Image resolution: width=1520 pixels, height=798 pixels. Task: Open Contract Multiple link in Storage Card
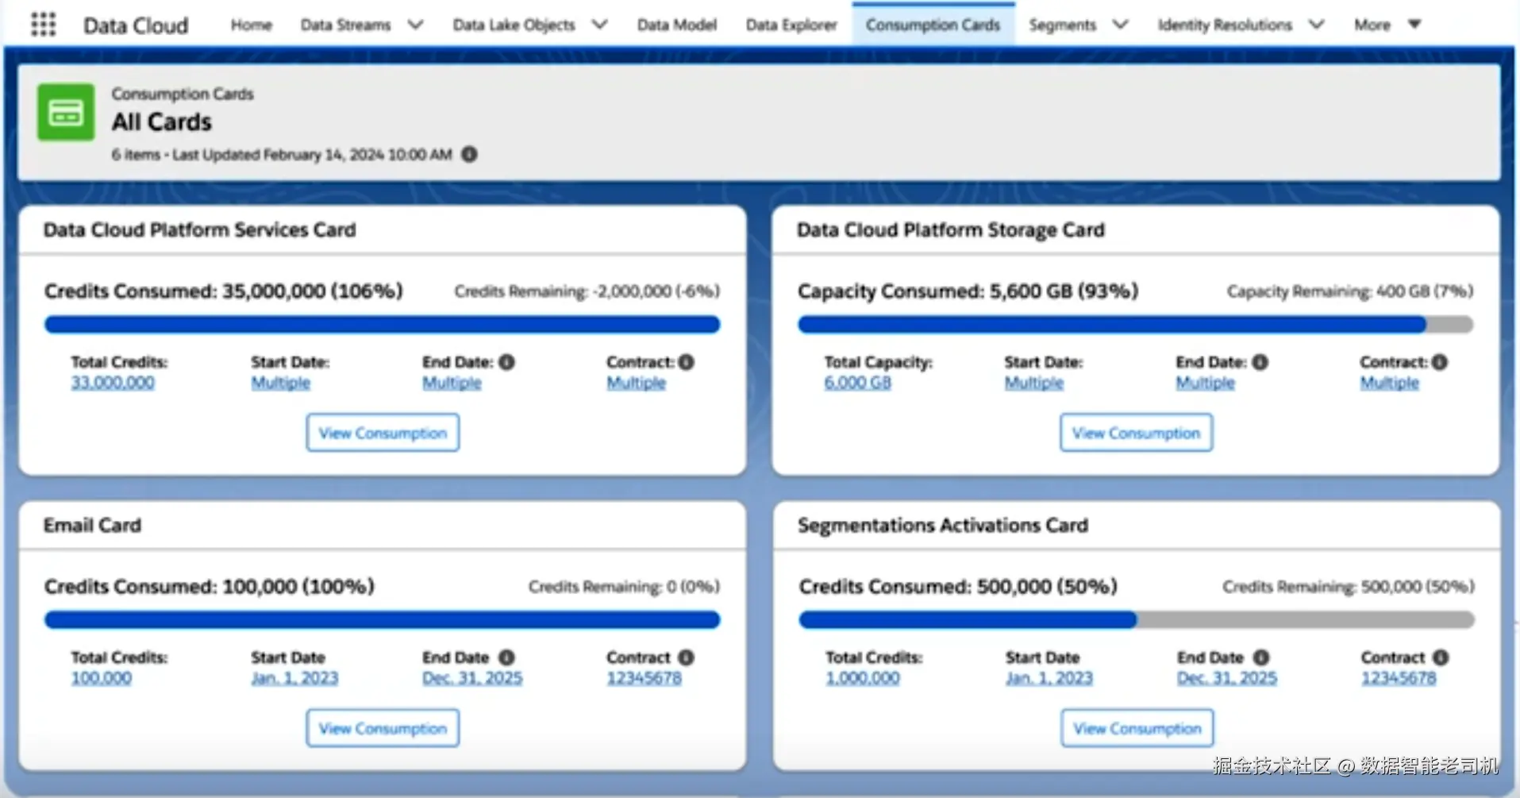[x=1390, y=383]
